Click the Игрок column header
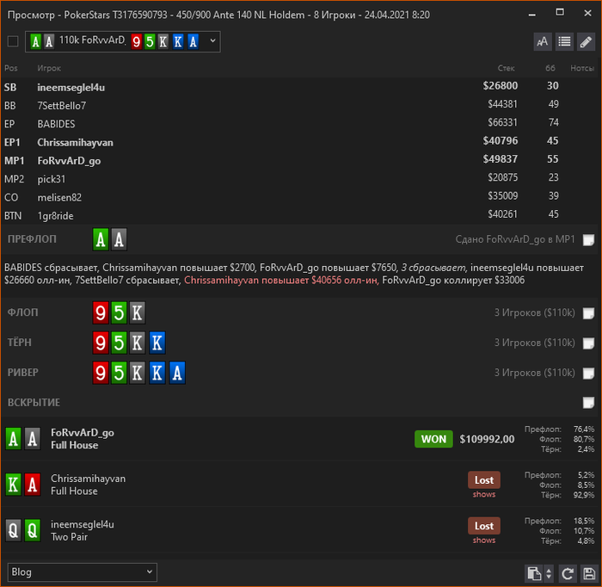The height and width of the screenshot is (587, 602). click(49, 68)
